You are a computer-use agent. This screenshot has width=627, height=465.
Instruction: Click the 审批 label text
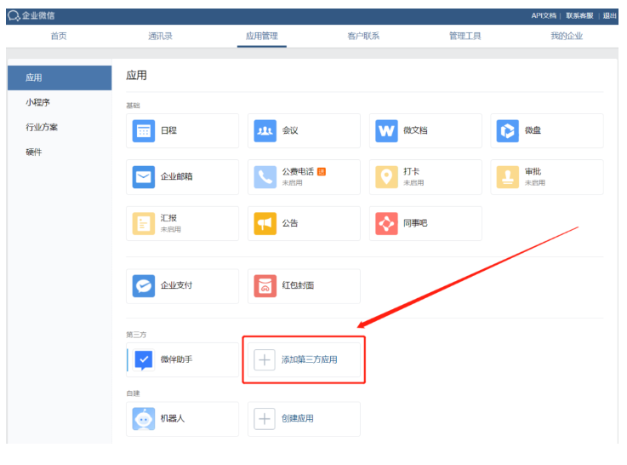pyautogui.click(x=533, y=172)
